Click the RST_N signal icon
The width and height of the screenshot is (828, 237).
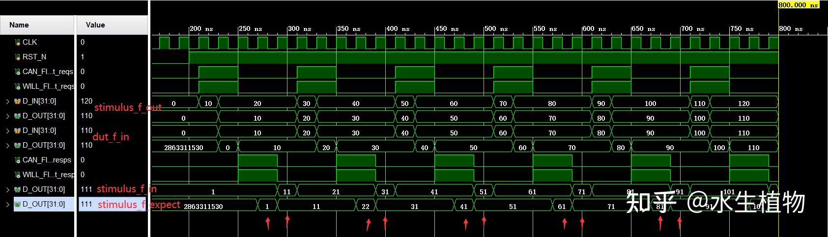18,57
